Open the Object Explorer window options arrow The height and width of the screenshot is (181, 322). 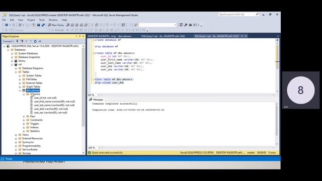(76, 36)
